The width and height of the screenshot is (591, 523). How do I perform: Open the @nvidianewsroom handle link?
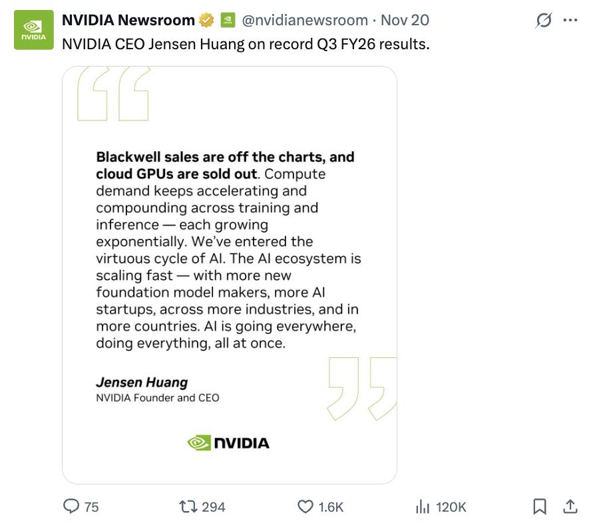tap(305, 21)
